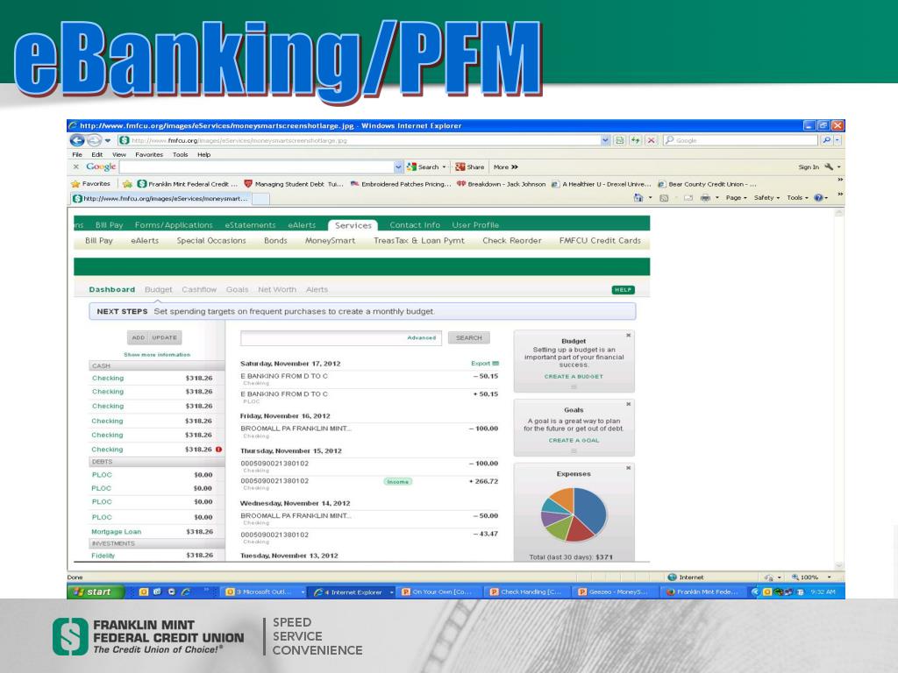
Task: Click the Export icon above transactions
Action: tap(496, 364)
